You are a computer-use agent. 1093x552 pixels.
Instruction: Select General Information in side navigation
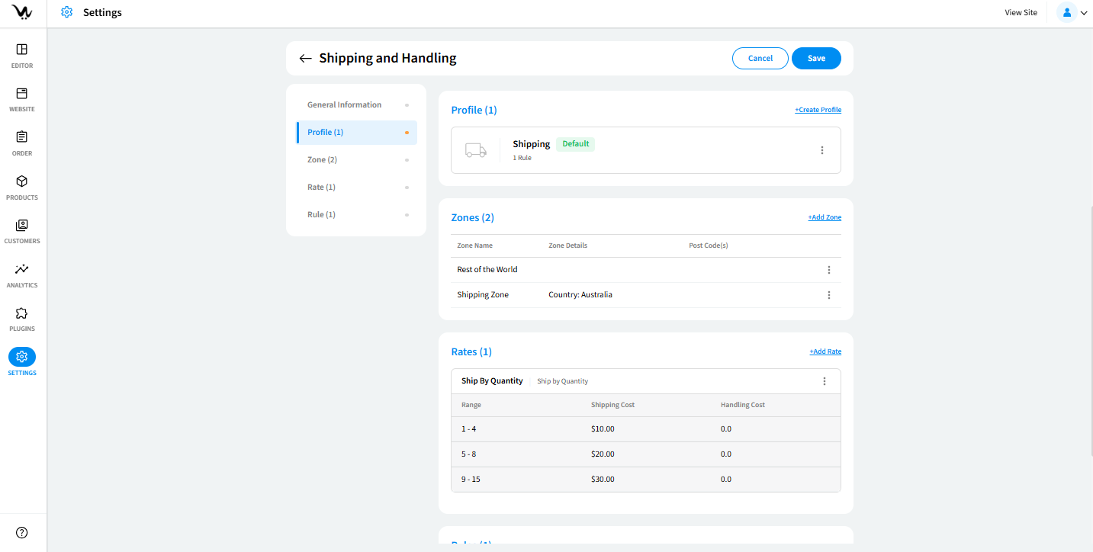(x=344, y=105)
